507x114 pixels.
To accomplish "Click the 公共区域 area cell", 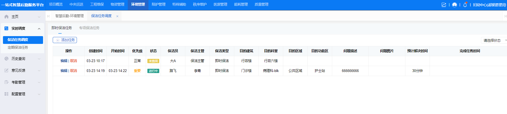I will [295, 71].
